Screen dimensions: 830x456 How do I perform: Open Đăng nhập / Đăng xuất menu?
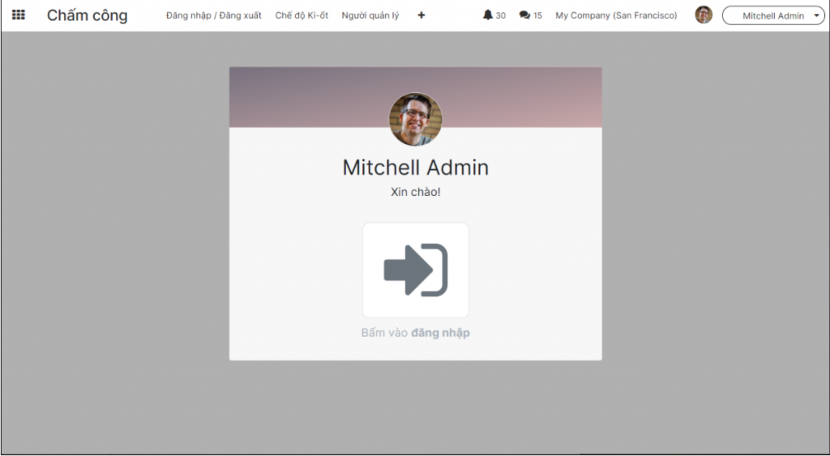click(x=214, y=15)
